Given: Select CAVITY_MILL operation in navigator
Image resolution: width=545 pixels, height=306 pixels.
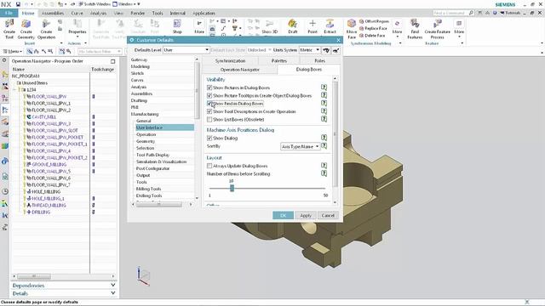Looking at the screenshot, I should (43, 117).
